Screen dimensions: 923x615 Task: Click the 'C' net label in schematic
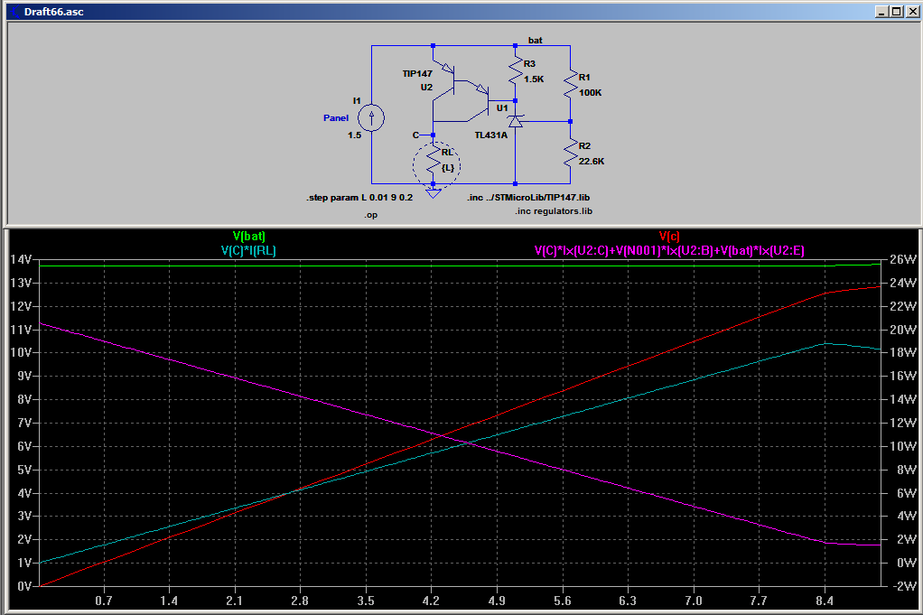click(x=415, y=135)
